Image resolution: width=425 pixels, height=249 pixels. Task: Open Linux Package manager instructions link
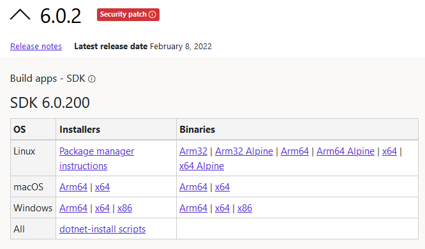click(x=97, y=158)
